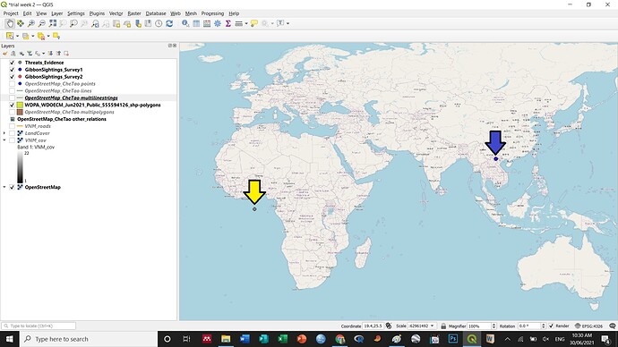Screen dimensions: 618x347
Task: Toggle the Render checkbox in status bar
Action: 552,326
